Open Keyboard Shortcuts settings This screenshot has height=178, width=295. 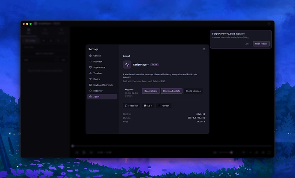[x=102, y=85]
